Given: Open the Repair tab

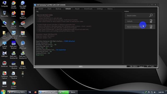Looking at the screenshot, I should point(77,9).
